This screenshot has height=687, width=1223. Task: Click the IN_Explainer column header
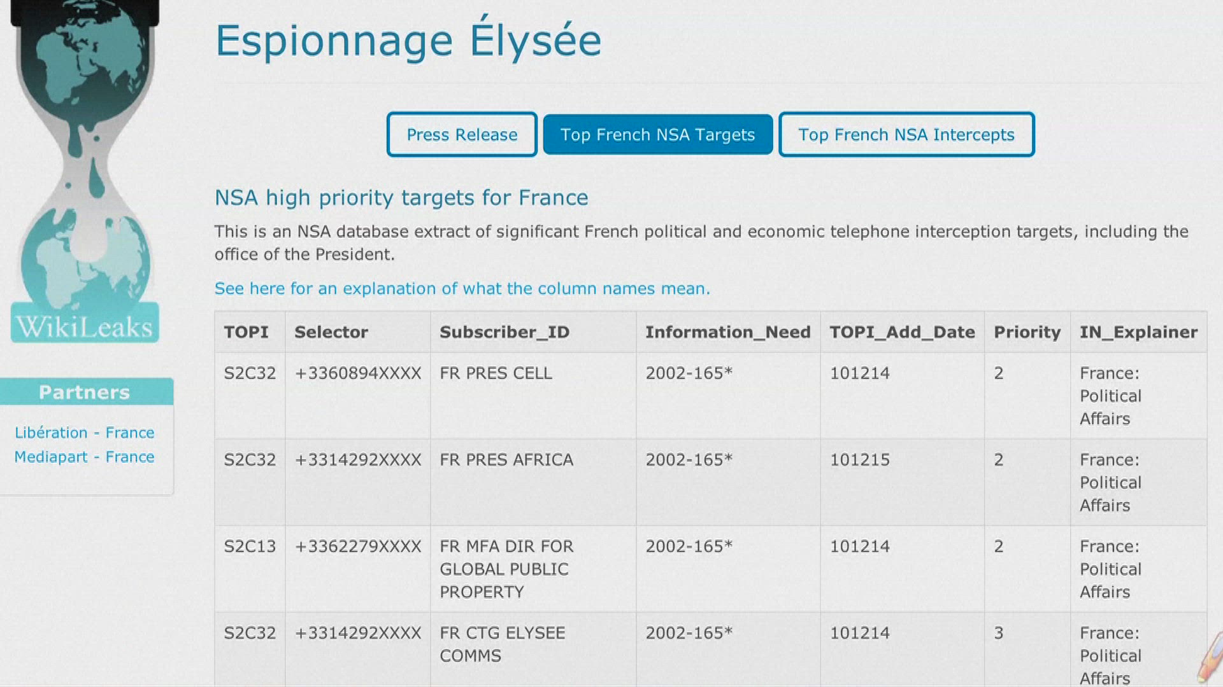1138,332
